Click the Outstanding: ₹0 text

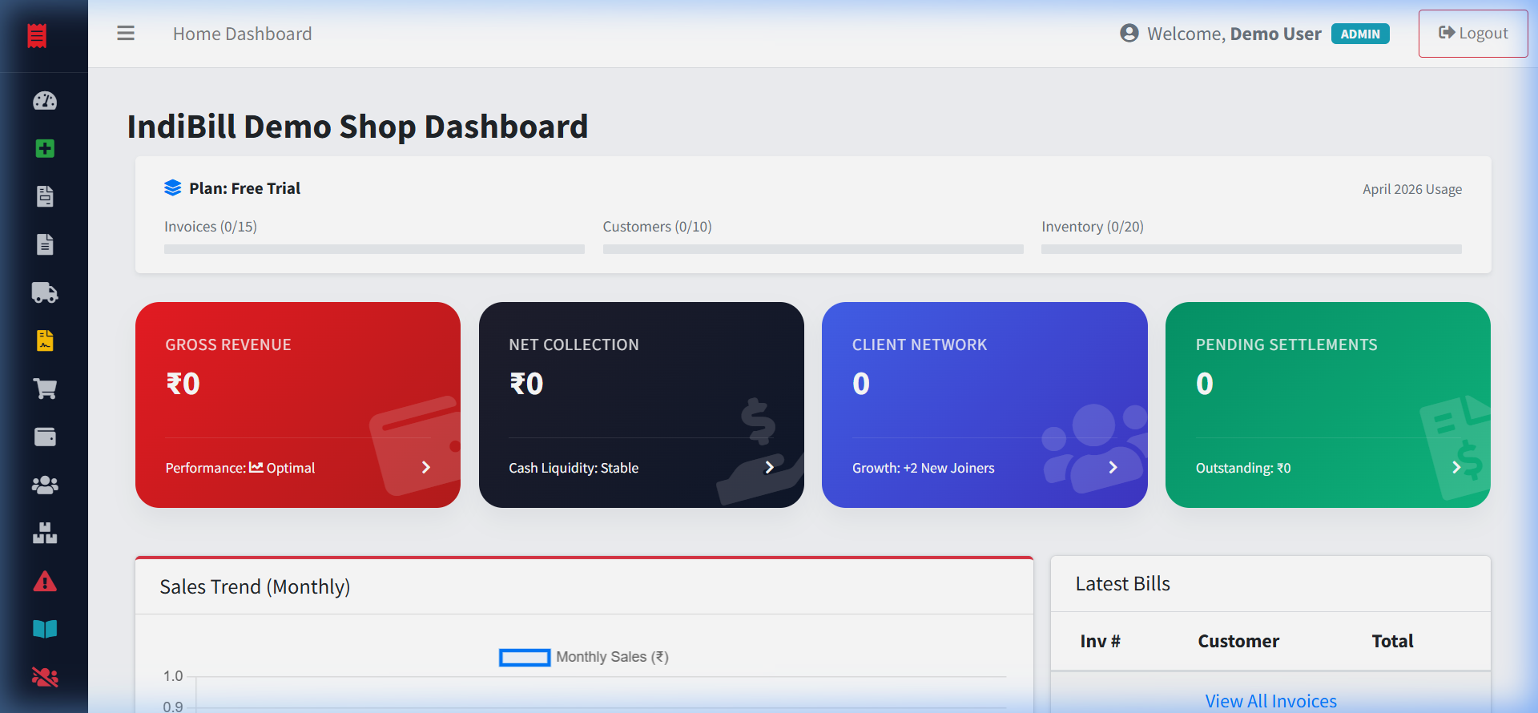coord(1243,468)
